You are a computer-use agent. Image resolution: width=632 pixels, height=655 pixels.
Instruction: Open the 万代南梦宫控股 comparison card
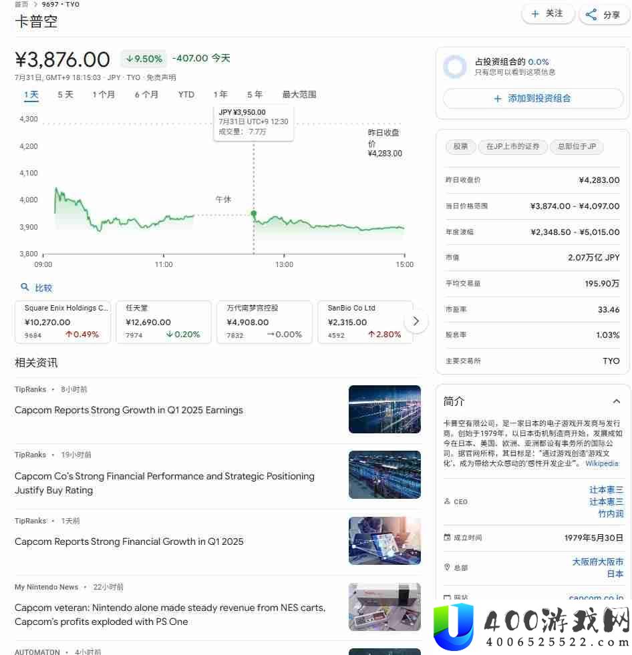point(265,322)
